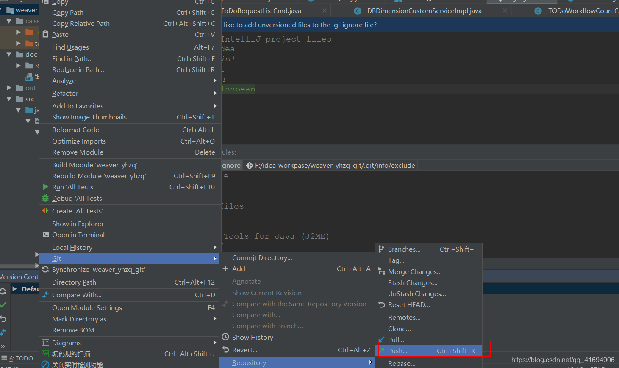Choose Open Module Settings menu entry
The image size is (619, 368).
coord(130,307)
